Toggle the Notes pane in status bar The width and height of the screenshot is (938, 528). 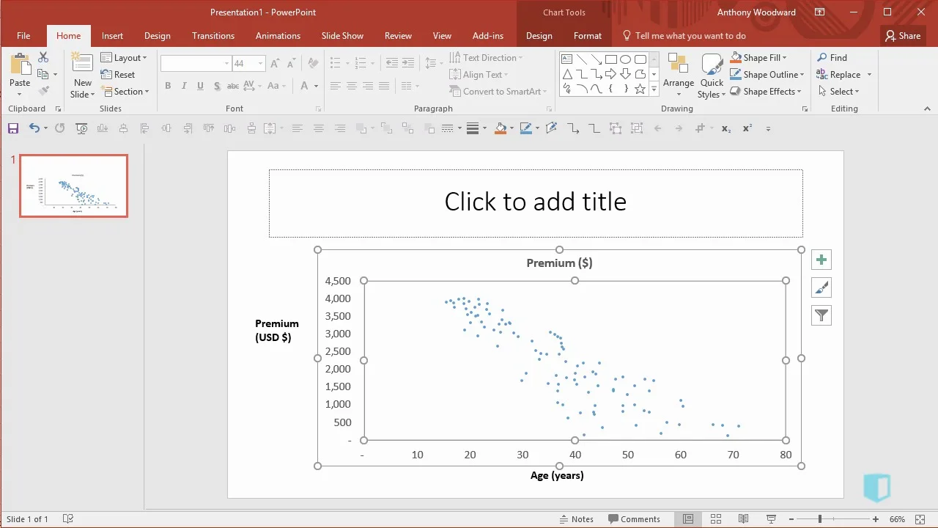pyautogui.click(x=576, y=519)
